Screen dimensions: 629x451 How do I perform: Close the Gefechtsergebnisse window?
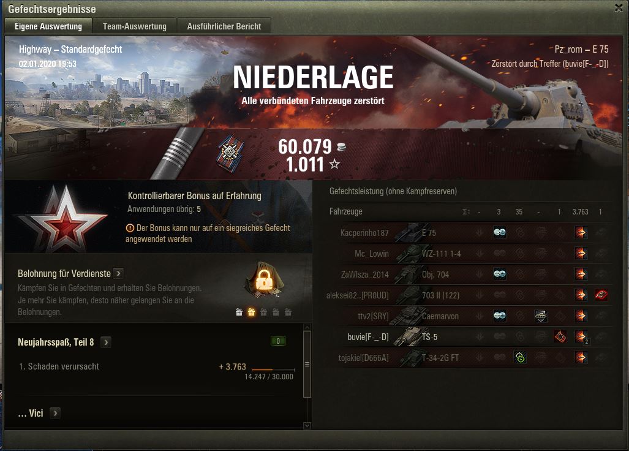click(x=619, y=8)
